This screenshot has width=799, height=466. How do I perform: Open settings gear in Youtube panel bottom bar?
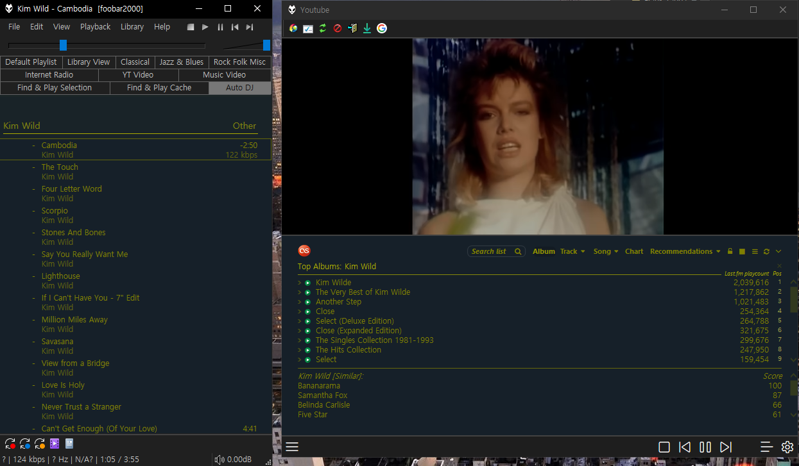pyautogui.click(x=787, y=447)
